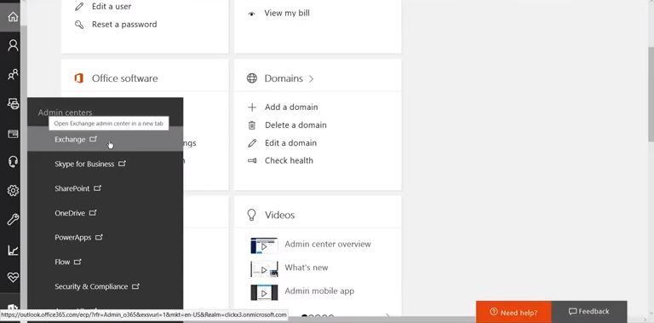Click the Domains card heading
The width and height of the screenshot is (654, 323).
click(x=284, y=78)
